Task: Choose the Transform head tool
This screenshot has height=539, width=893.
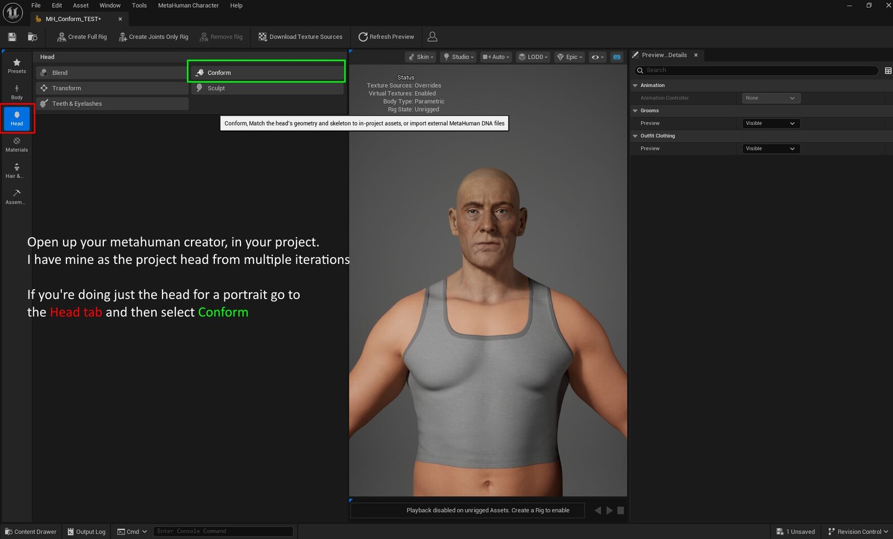Action: [x=112, y=88]
